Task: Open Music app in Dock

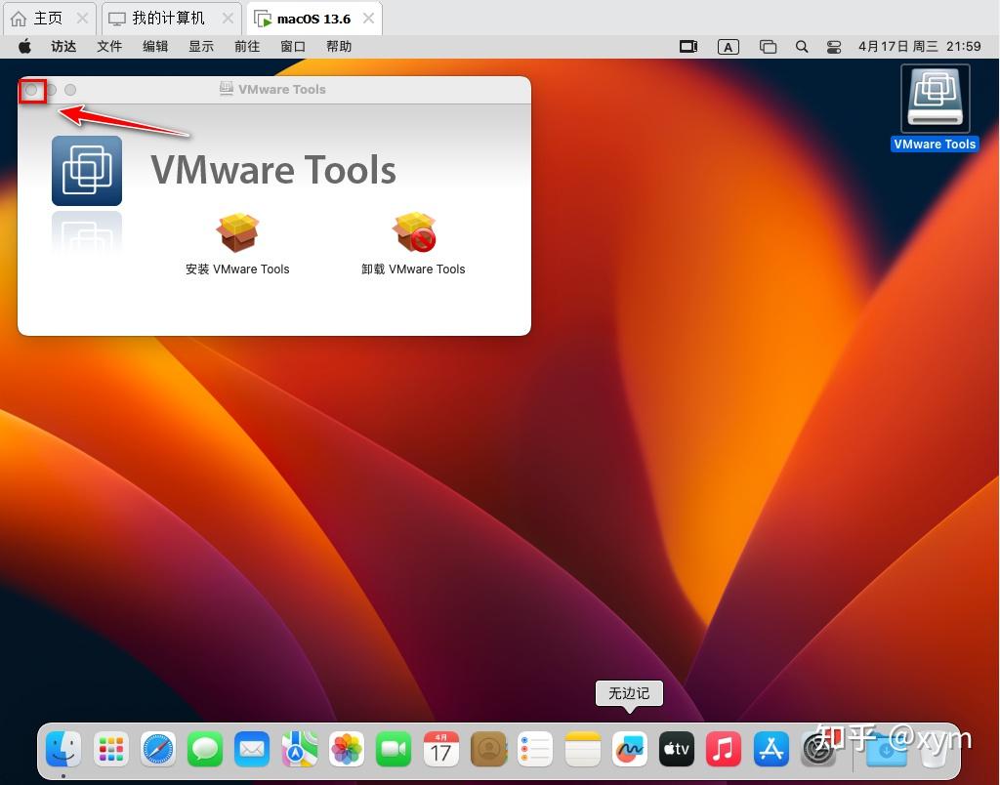Action: 724,749
